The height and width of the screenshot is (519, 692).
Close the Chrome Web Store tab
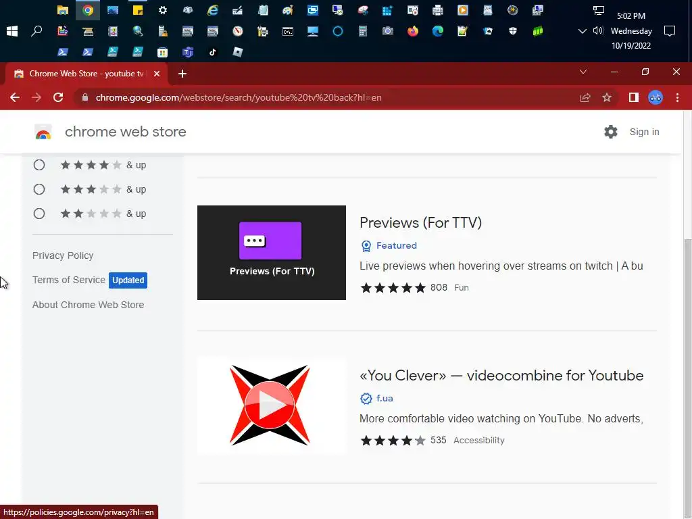[x=157, y=74]
